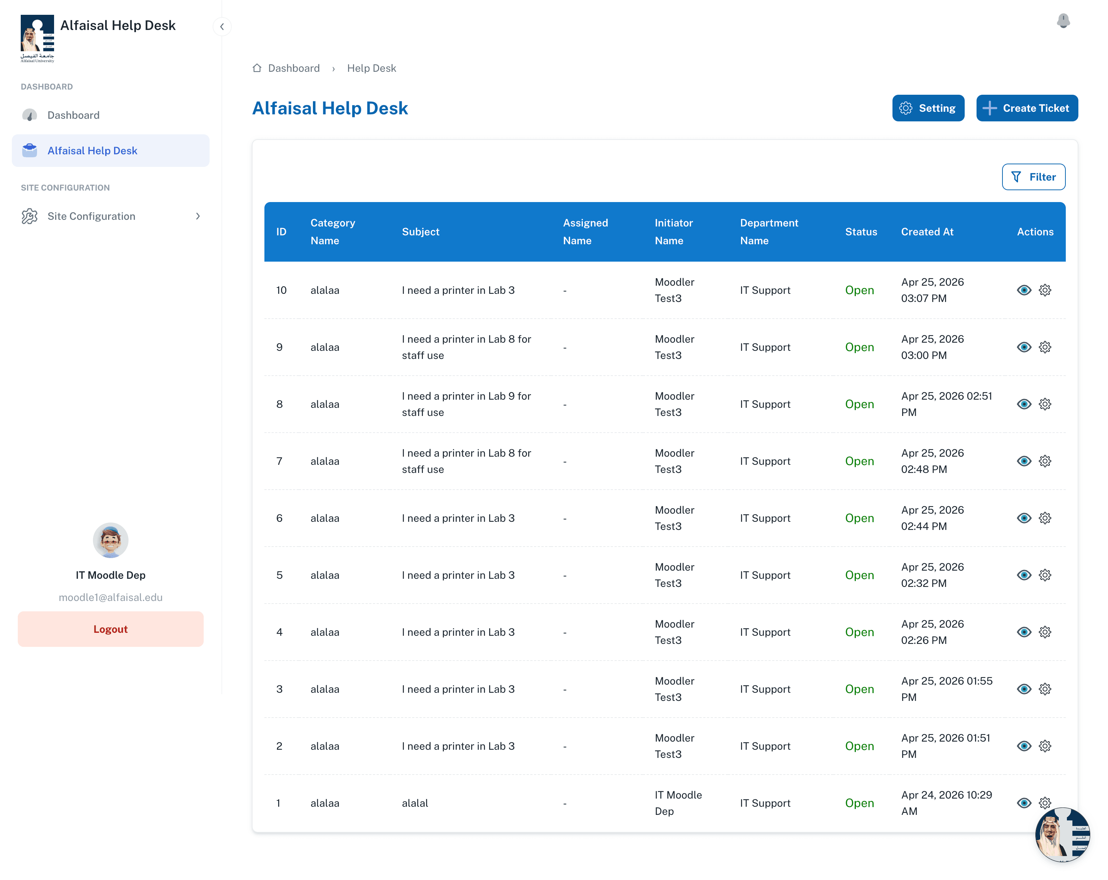Click the 'alalal' subject in ticket 1

coord(415,803)
